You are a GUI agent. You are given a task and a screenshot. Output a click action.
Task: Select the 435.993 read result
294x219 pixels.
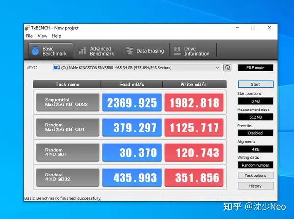(132, 177)
